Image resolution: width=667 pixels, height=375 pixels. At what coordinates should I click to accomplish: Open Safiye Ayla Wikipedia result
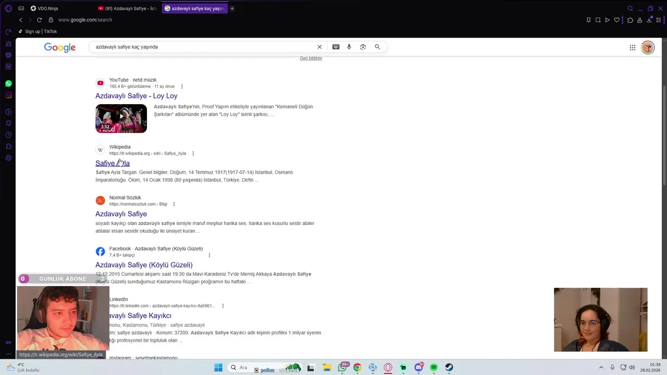click(x=113, y=163)
